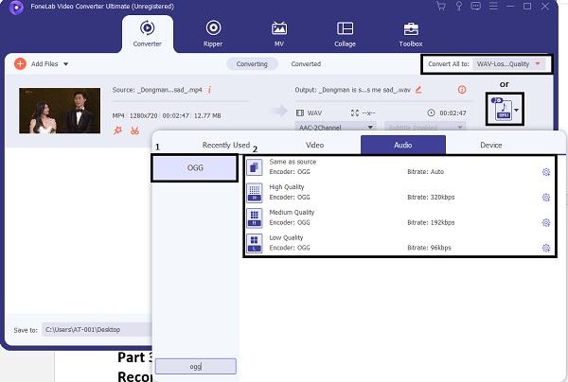Viewport: 568px width, 382px height.
Task: Click the orange Add Files plus icon
Action: click(x=20, y=63)
